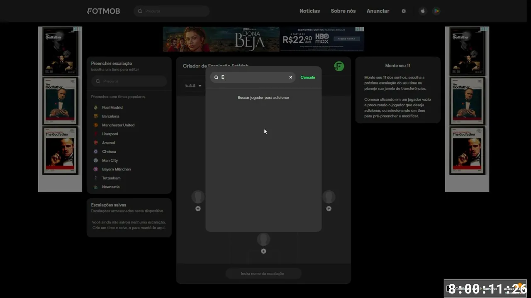The width and height of the screenshot is (531, 298).
Task: Select Barcelona to fill lineup
Action: [111, 116]
